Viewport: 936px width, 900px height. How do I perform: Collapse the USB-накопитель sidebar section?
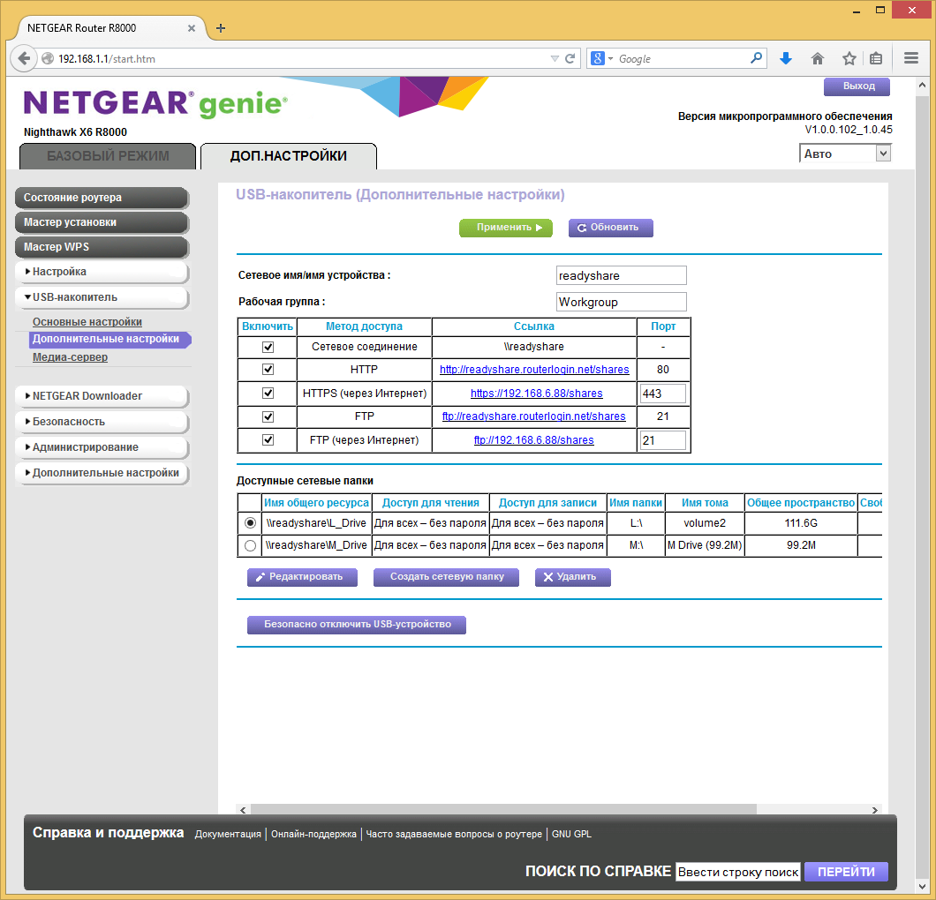(102, 297)
